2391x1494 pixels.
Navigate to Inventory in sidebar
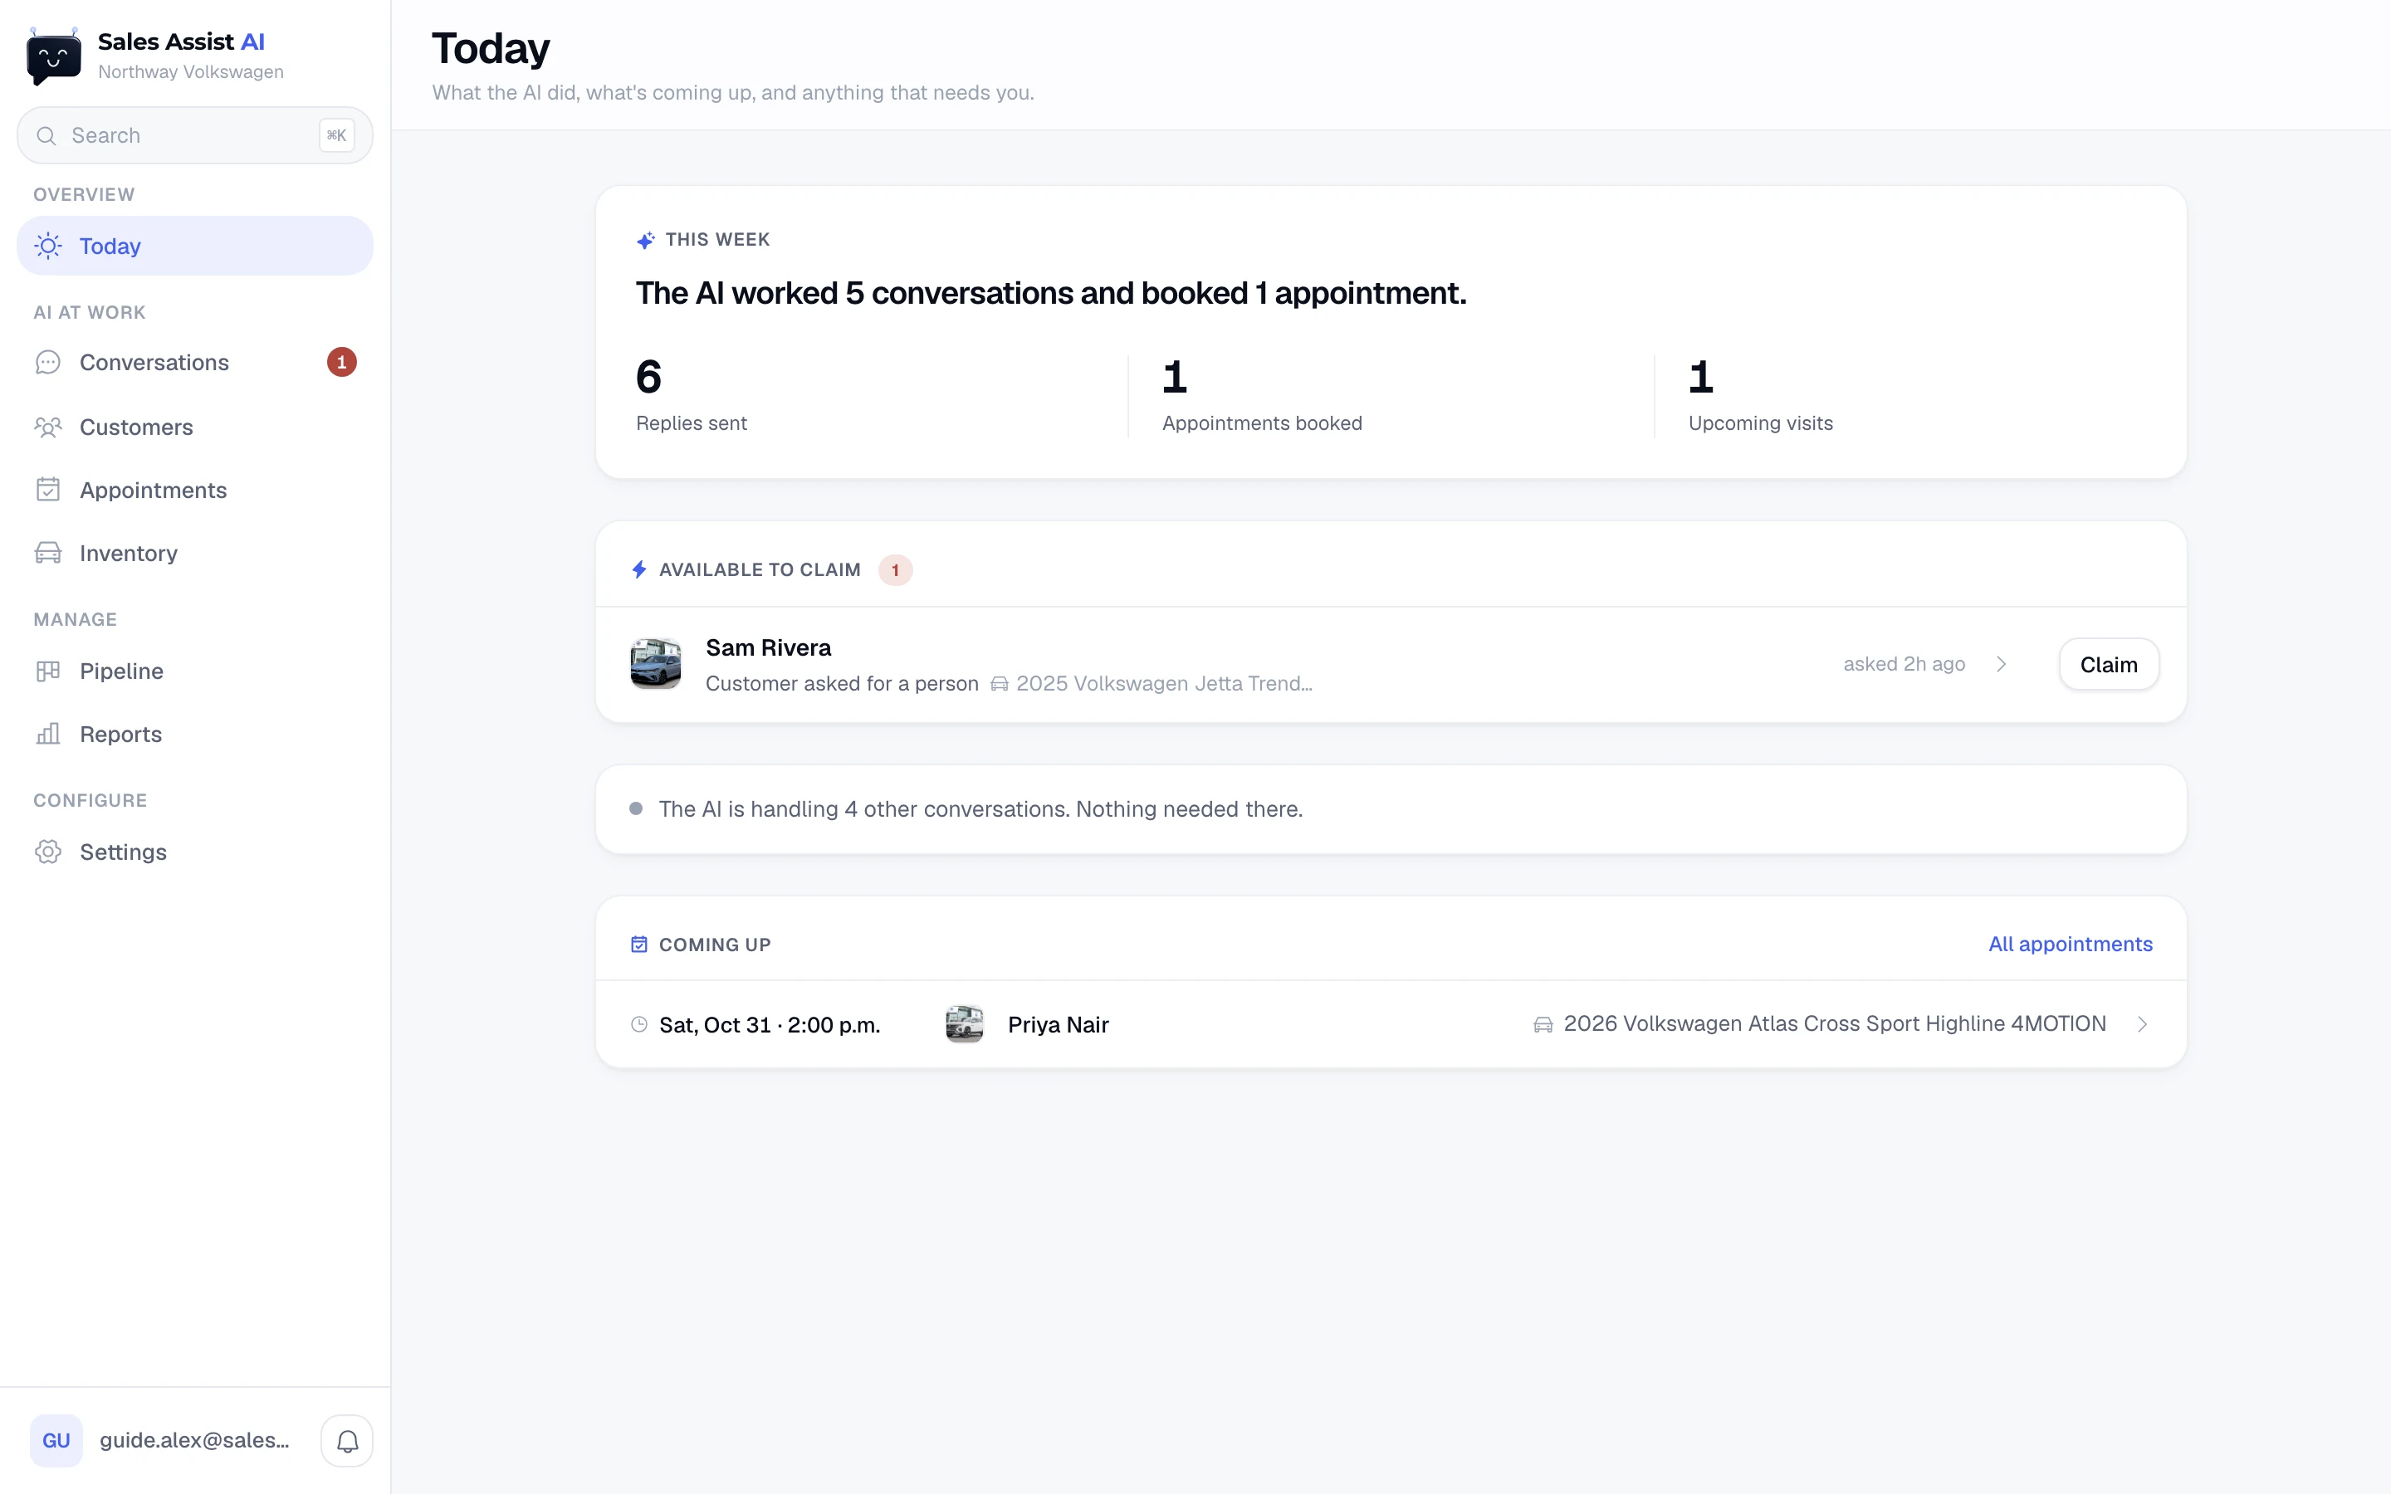[x=194, y=554]
